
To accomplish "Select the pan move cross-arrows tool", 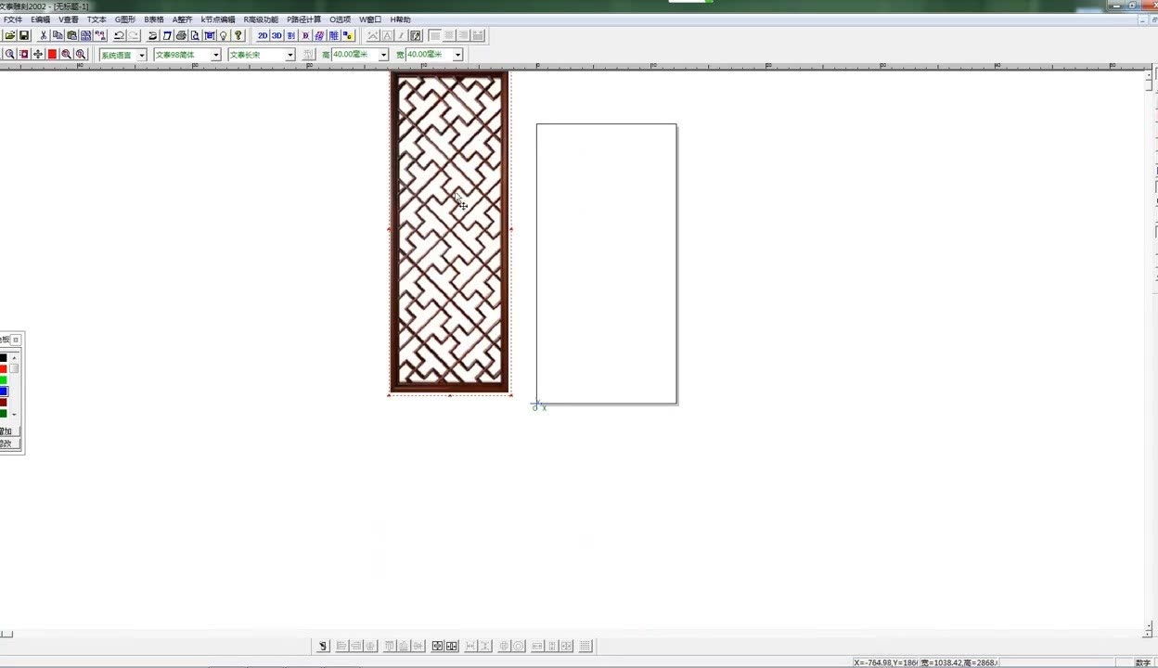I will [38, 55].
